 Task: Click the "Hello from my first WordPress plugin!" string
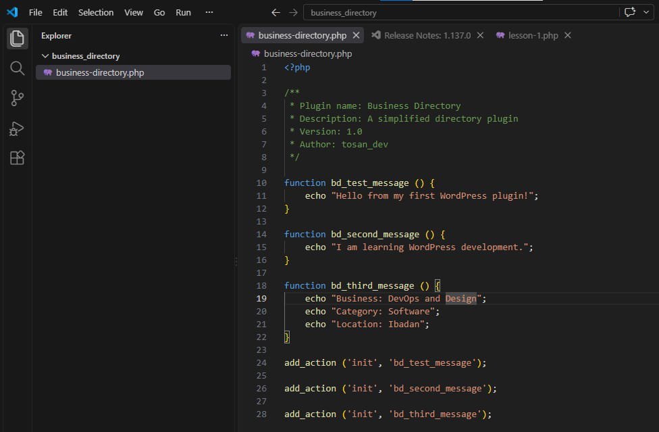pos(432,195)
